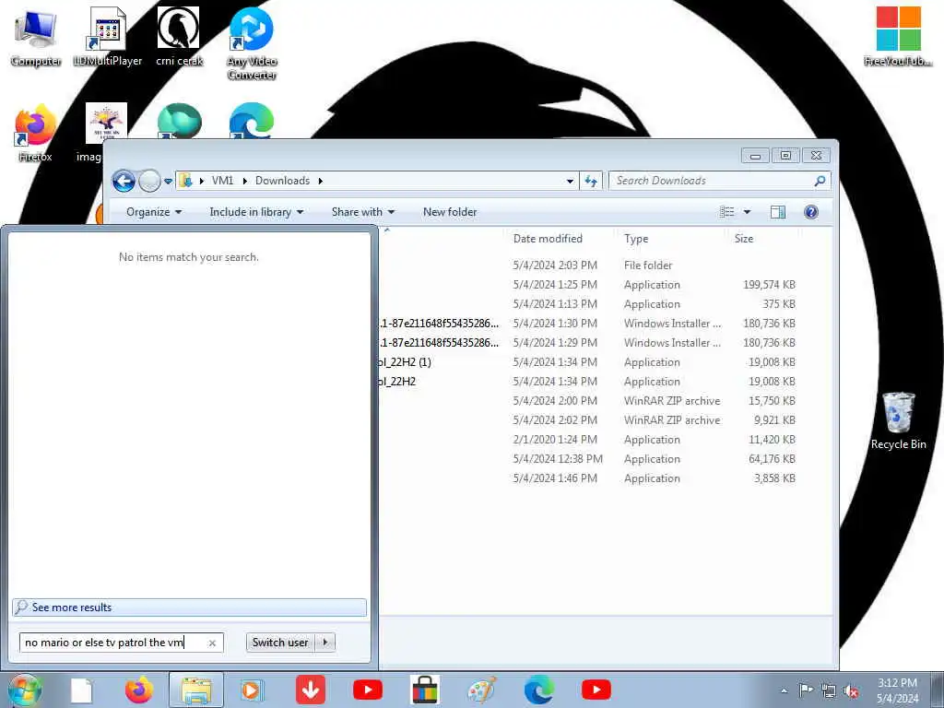Sort by Type column header
Image resolution: width=944 pixels, height=708 pixels.
[636, 239]
